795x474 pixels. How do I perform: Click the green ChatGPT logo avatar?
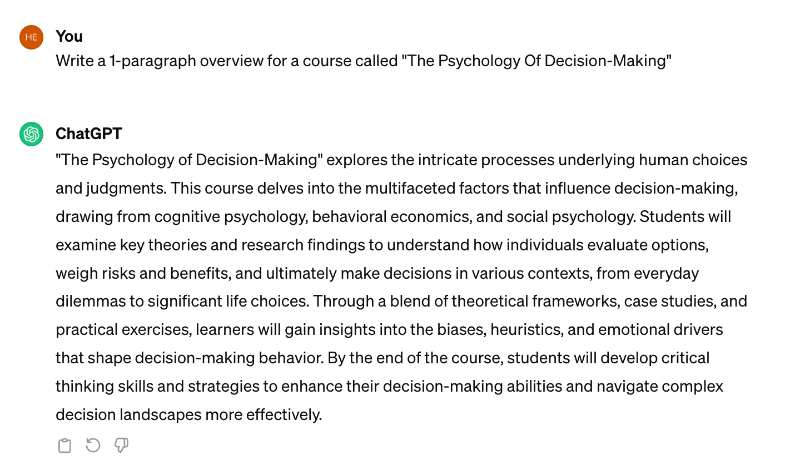[32, 134]
